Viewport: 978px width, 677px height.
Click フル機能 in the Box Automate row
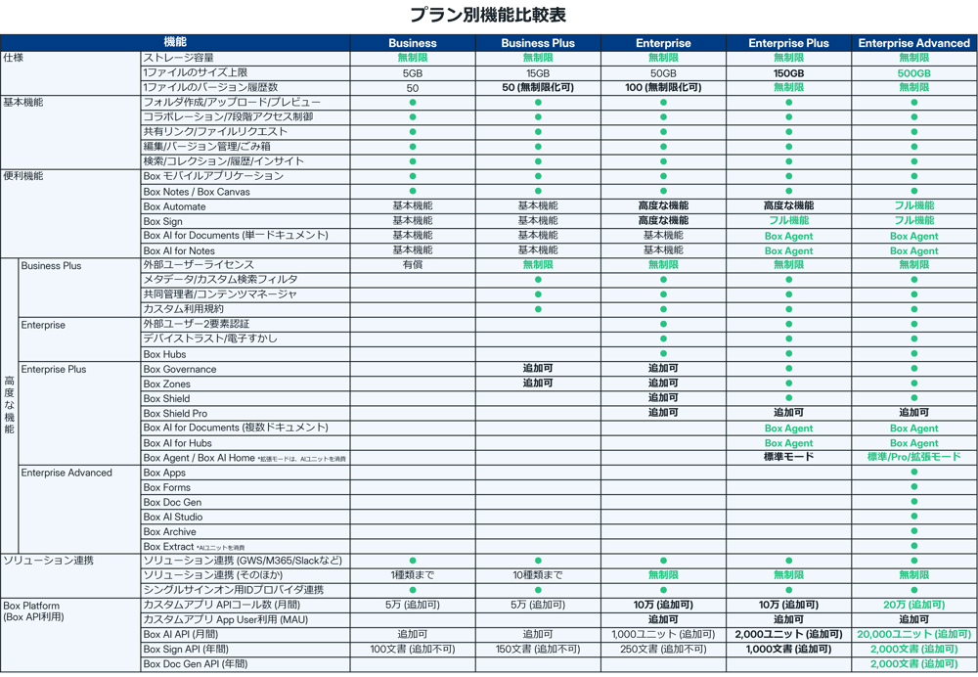(913, 205)
